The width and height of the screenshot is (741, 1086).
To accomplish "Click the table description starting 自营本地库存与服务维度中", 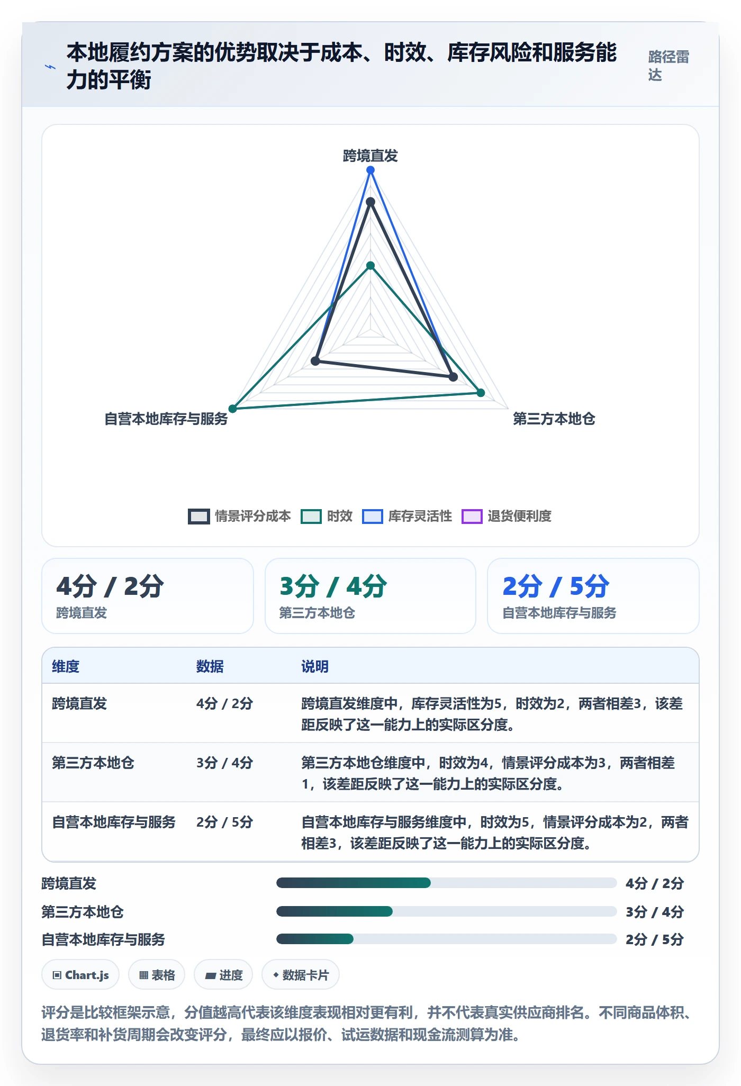I will click(x=495, y=832).
